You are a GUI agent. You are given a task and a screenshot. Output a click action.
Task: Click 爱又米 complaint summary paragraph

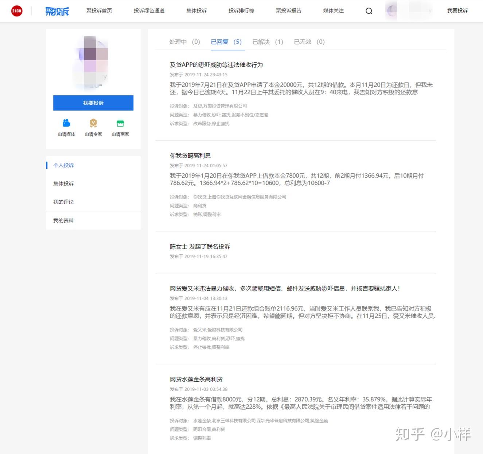tap(303, 312)
